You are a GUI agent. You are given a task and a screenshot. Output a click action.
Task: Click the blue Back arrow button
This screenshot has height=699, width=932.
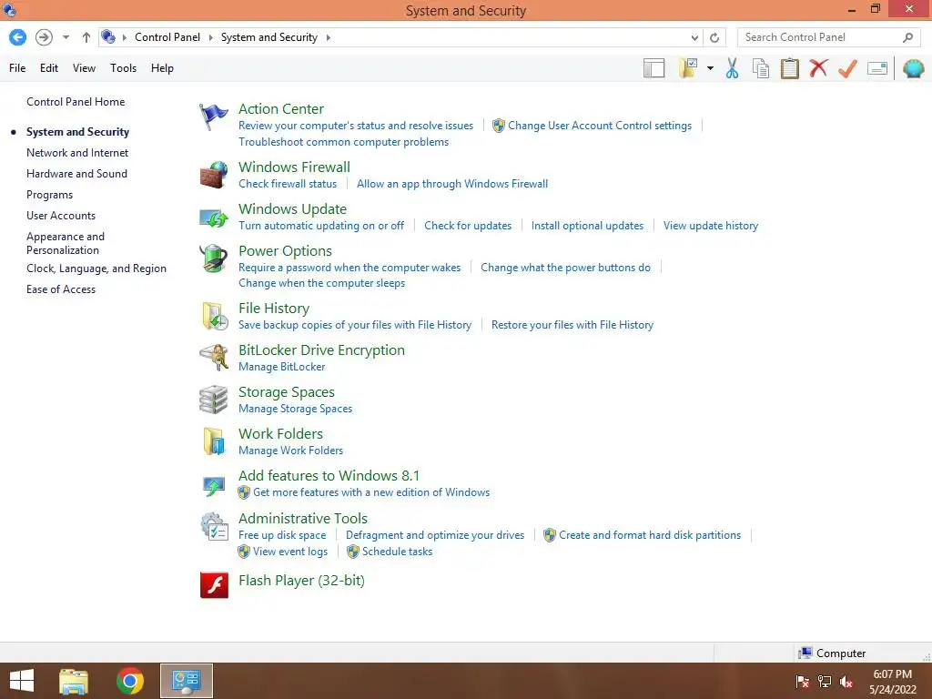[18, 37]
